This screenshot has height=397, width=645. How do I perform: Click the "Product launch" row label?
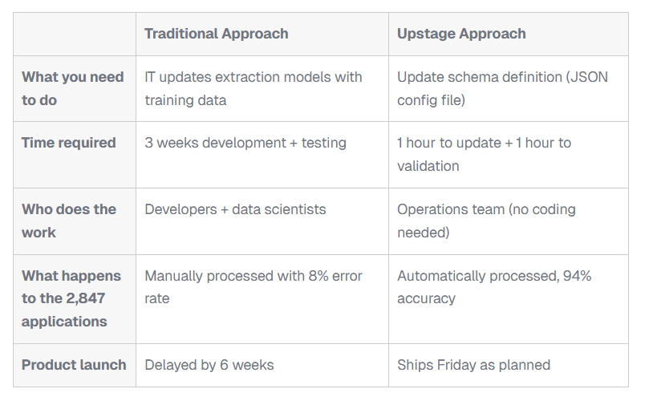[74, 365]
